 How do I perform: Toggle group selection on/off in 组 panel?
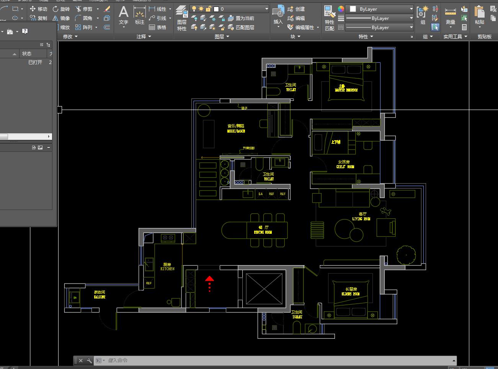pos(435,27)
